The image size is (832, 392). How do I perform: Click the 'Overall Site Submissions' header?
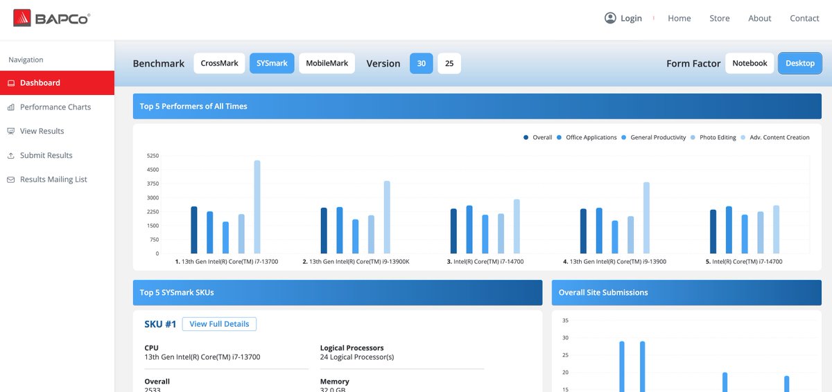[603, 293]
